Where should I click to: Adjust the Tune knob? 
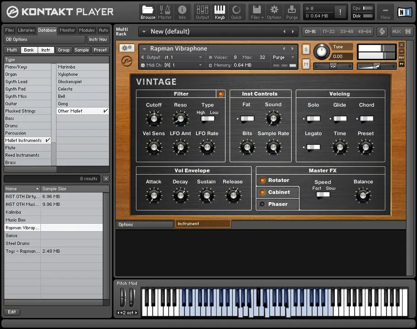pyautogui.click(x=321, y=51)
